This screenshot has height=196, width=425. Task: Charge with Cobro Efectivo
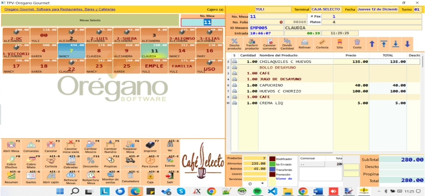[11, 162]
